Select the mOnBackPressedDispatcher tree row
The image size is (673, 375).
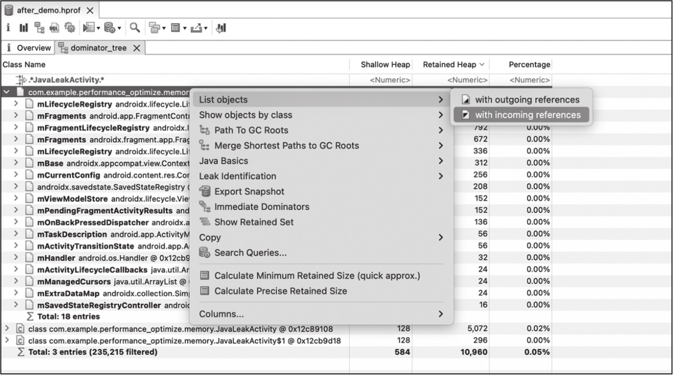[x=107, y=222]
